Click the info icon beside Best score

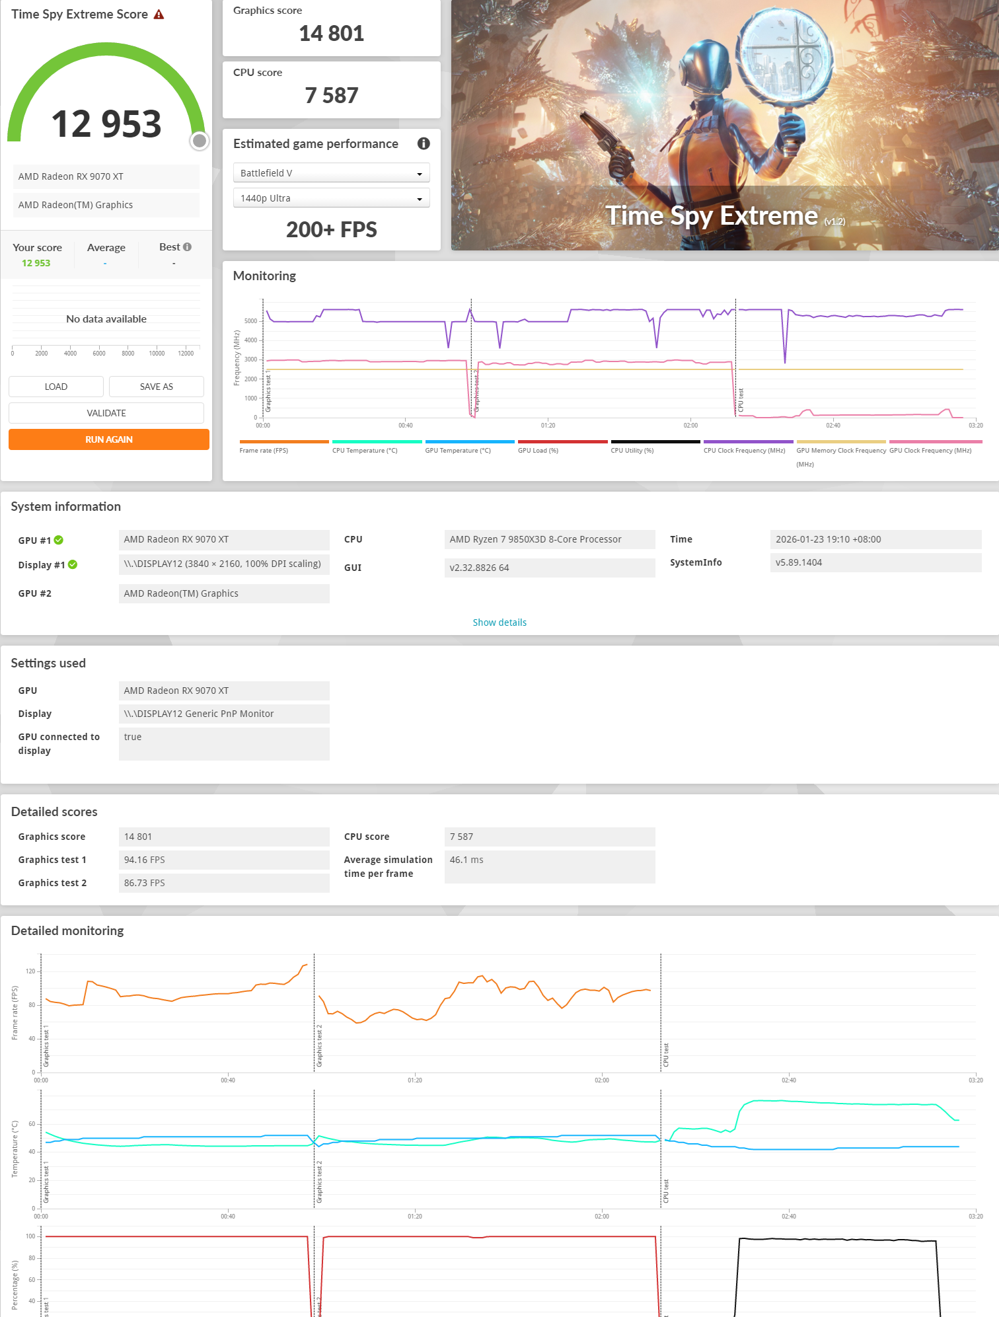pos(188,247)
